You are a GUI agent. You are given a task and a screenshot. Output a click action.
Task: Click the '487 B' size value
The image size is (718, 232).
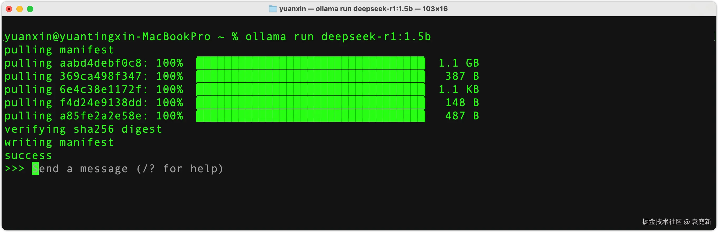(x=462, y=116)
